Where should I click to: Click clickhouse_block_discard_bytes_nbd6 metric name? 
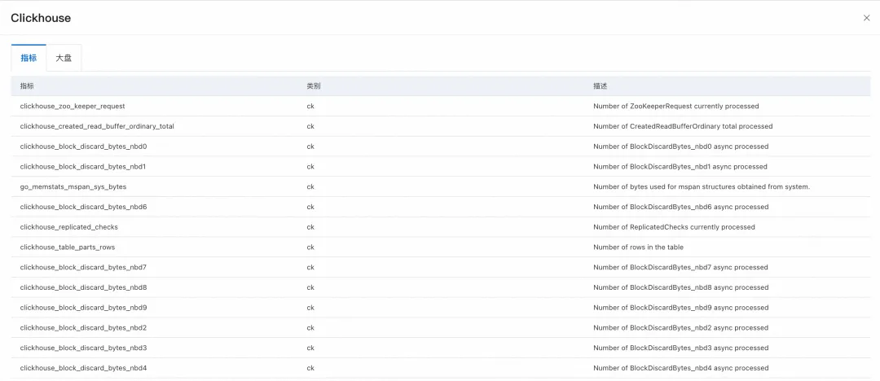(84, 207)
